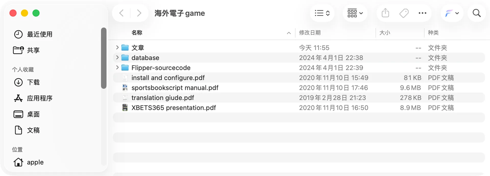Image resolution: width=490 pixels, height=176 pixels.
Task: Open the three-dots more actions menu
Action: point(422,13)
